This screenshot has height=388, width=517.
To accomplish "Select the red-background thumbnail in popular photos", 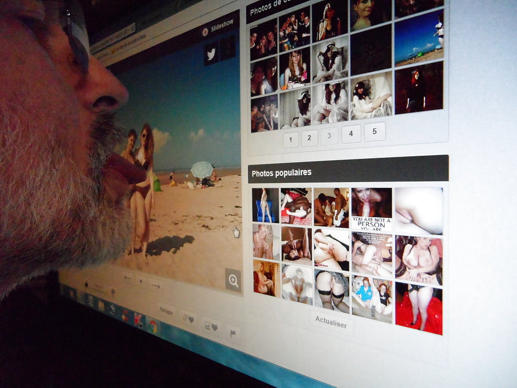I will (419, 309).
